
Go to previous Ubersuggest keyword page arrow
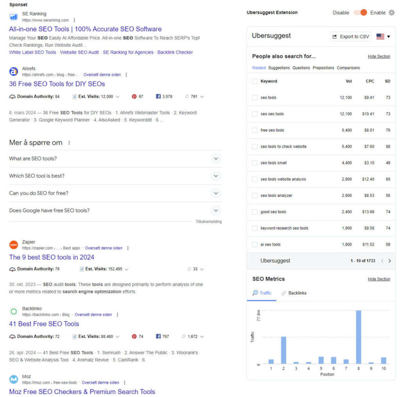[382, 261]
